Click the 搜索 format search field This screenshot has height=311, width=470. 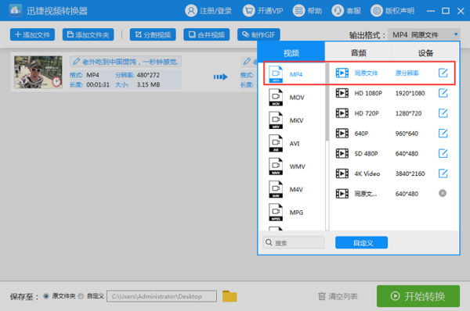point(294,242)
